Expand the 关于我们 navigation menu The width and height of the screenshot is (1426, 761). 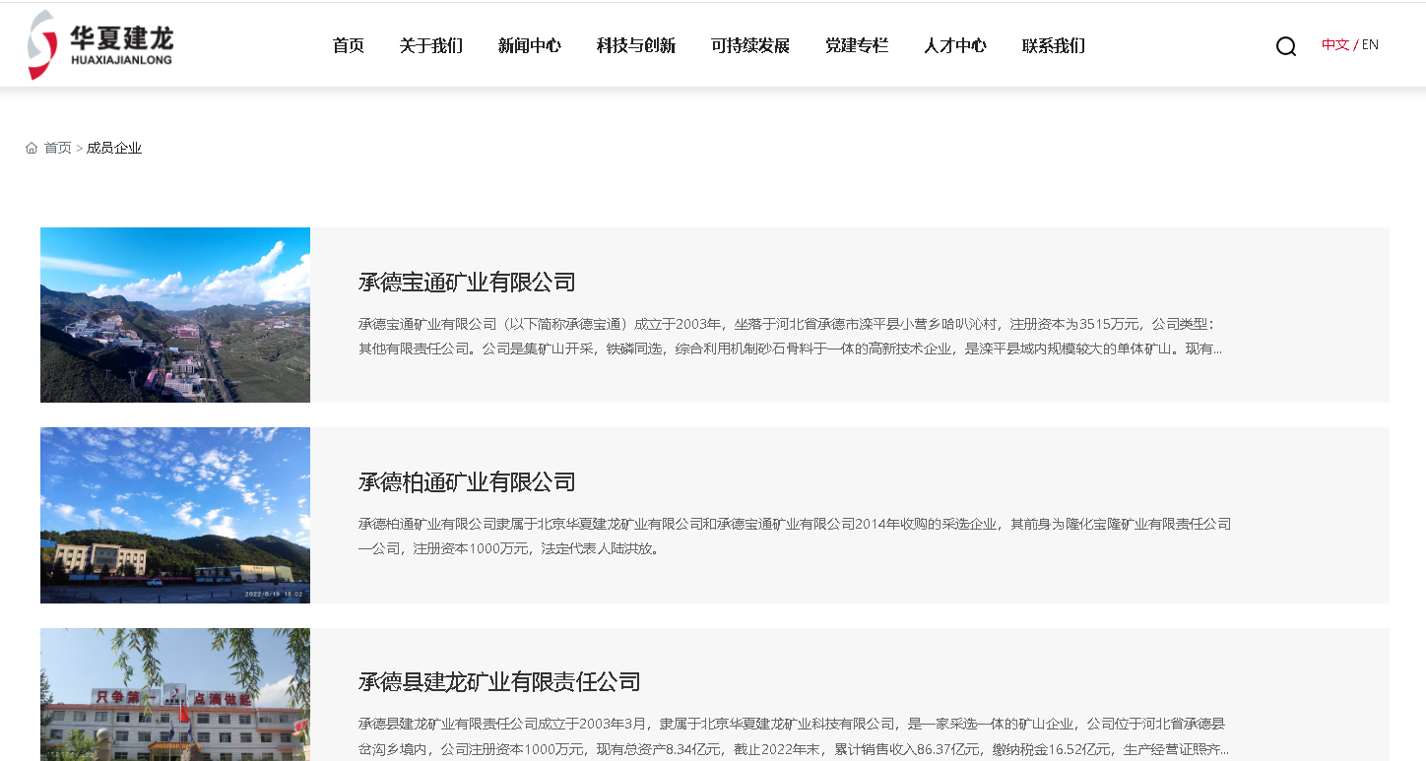430,45
